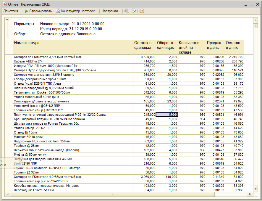Screen dimensions: 262x201
Task: Click the cell with value 110,000
Action: (x=167, y=177)
